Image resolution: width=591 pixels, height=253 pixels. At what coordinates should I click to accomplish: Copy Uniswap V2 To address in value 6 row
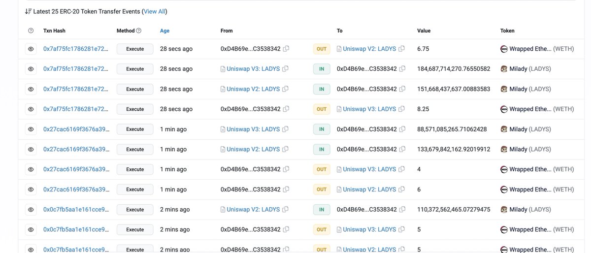click(402, 190)
